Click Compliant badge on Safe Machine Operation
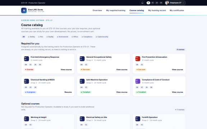207x129 pixels. click(86, 92)
